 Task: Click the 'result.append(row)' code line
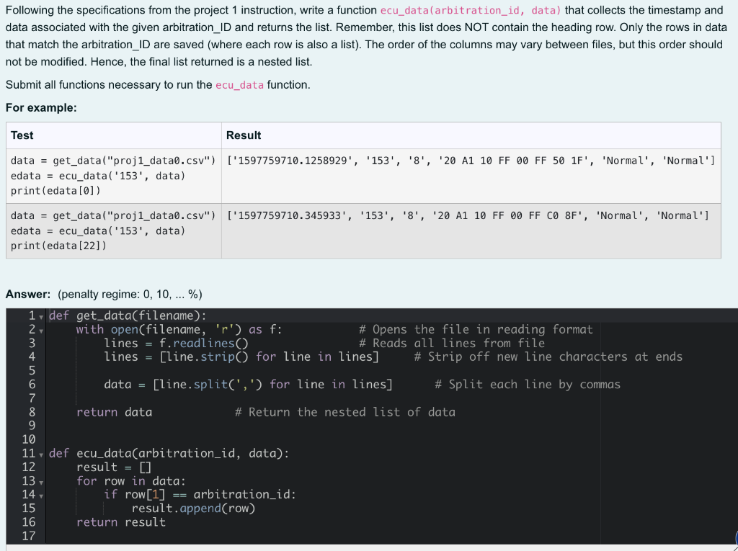[x=193, y=509]
